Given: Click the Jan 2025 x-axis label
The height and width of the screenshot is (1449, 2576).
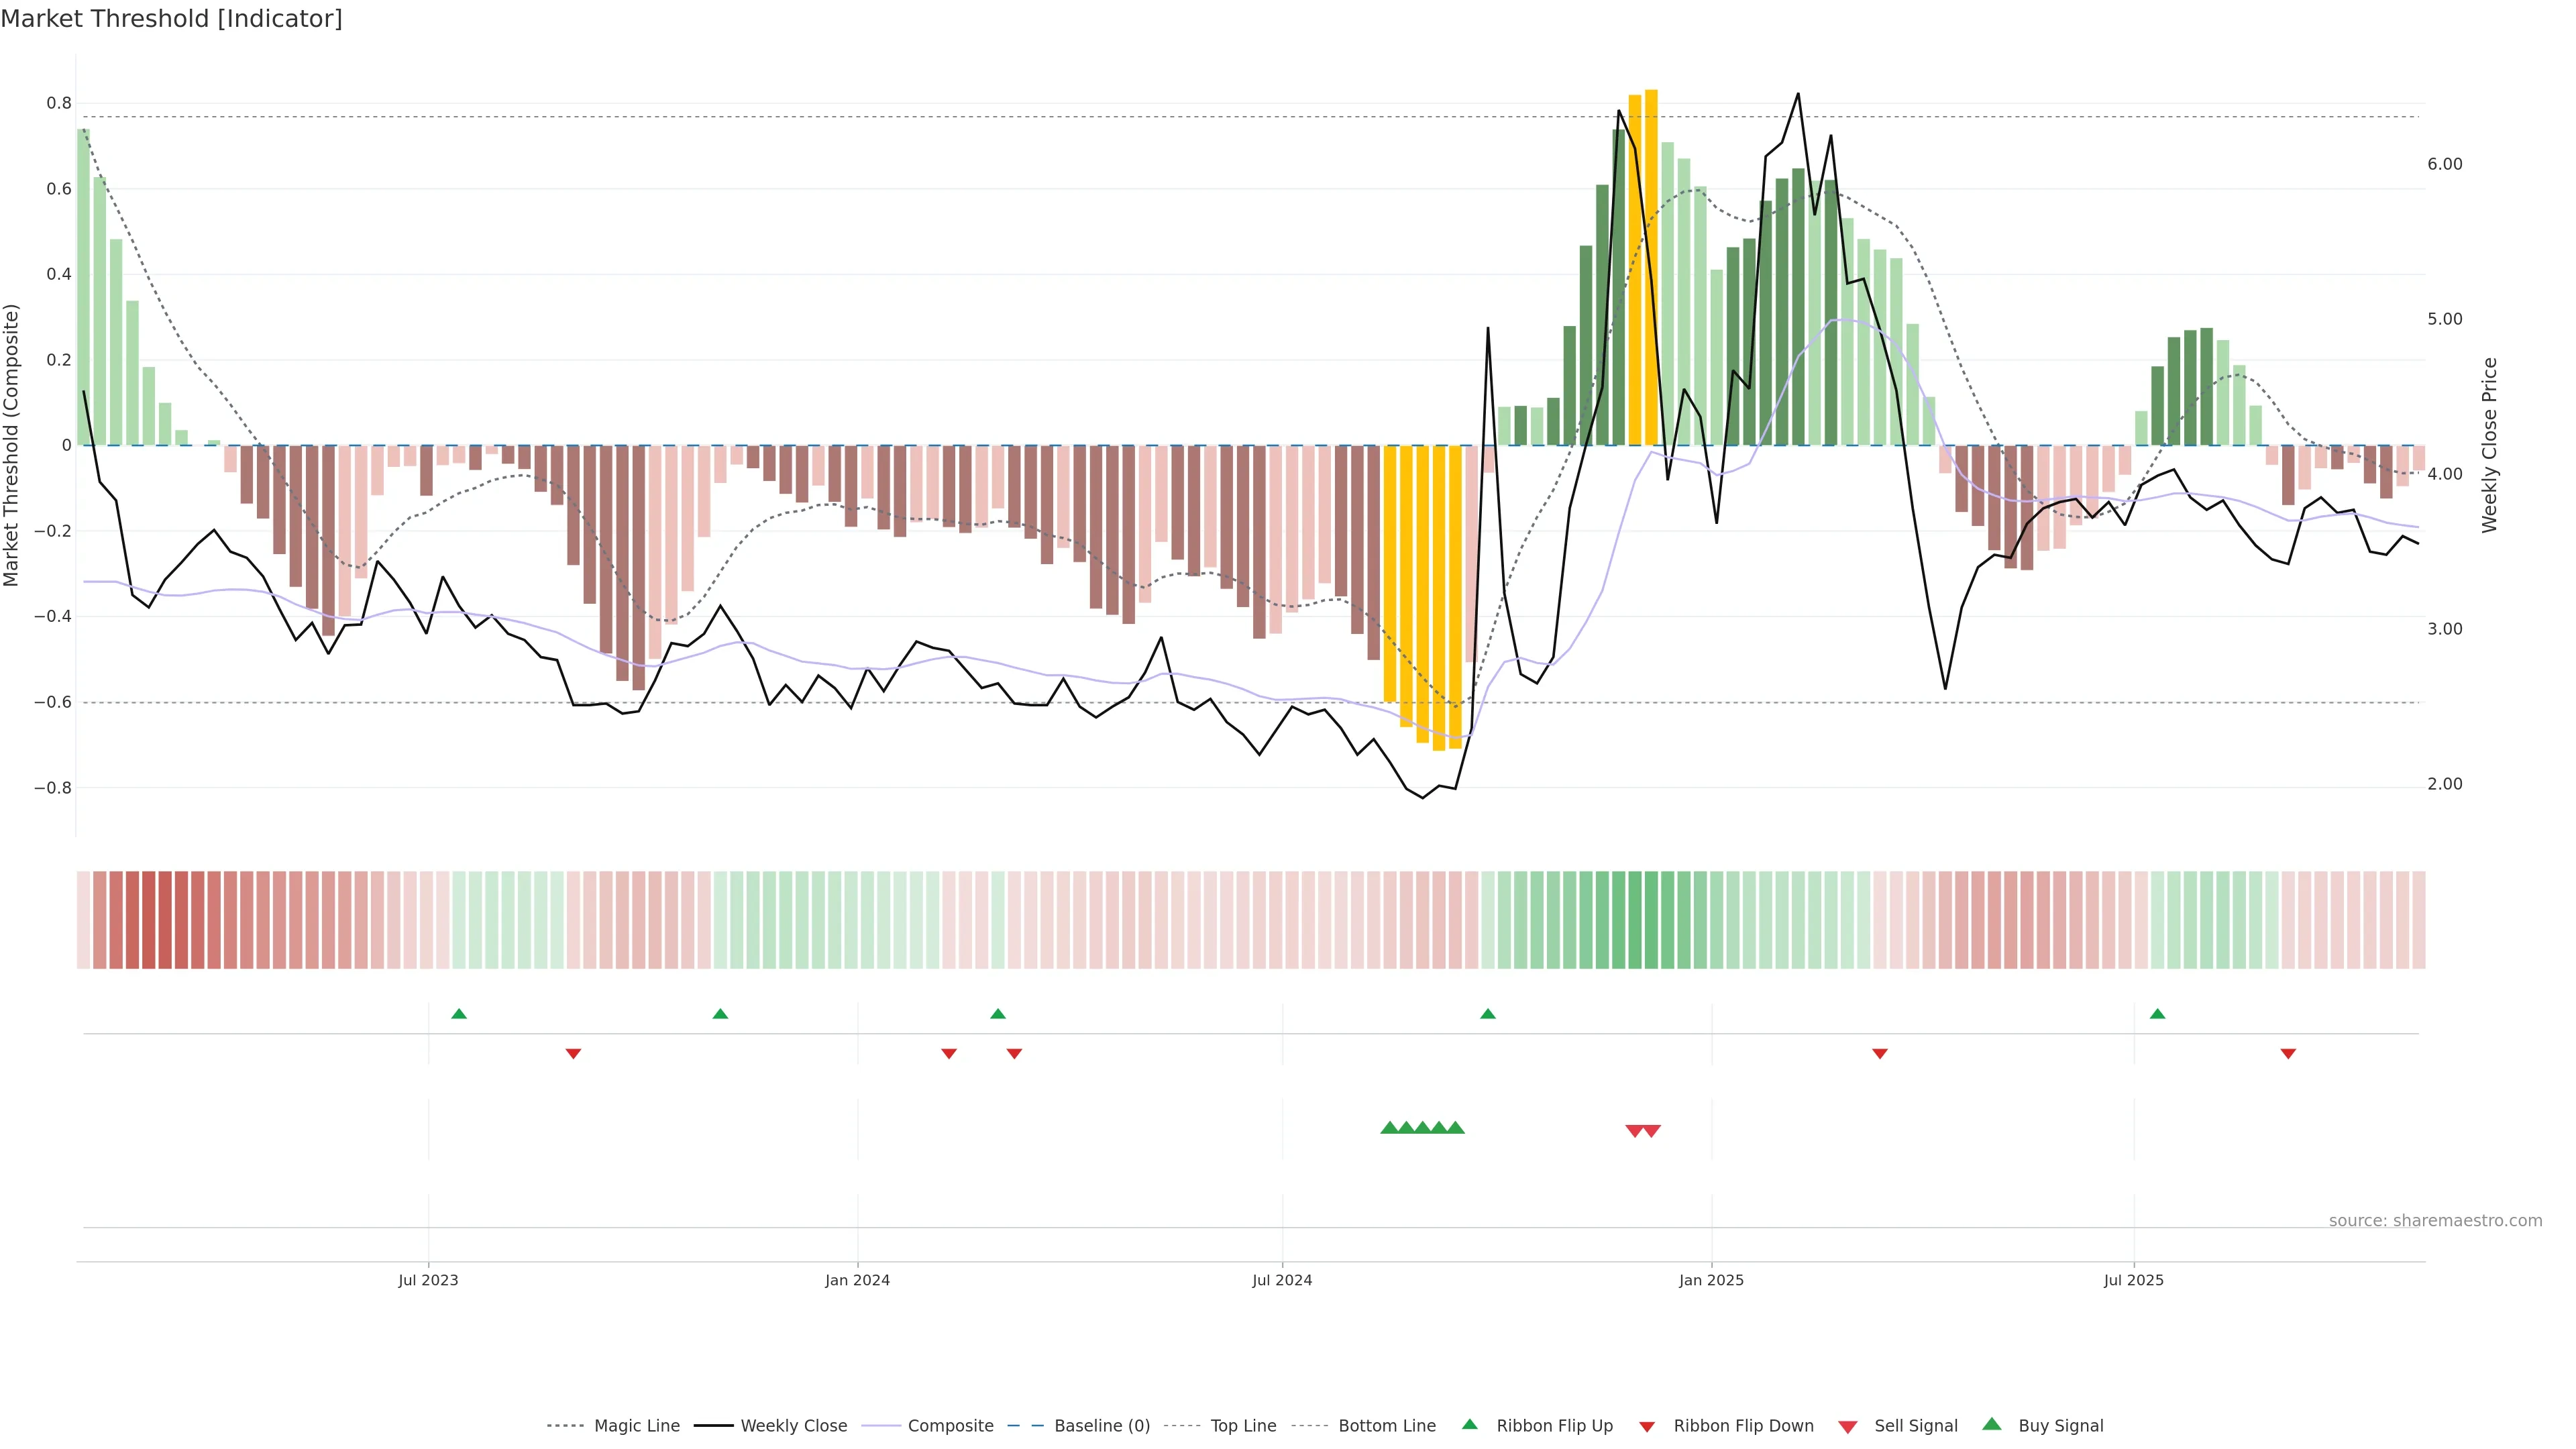Looking at the screenshot, I should [x=1711, y=1280].
